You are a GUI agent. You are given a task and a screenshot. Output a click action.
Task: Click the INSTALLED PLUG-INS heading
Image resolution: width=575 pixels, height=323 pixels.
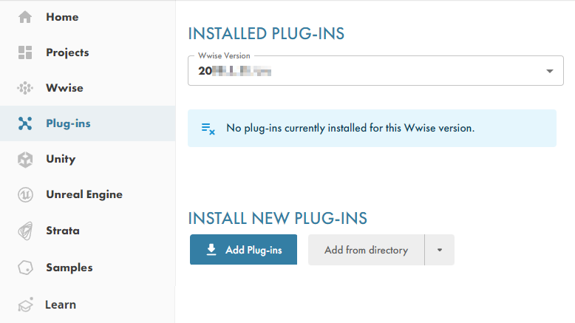(266, 34)
